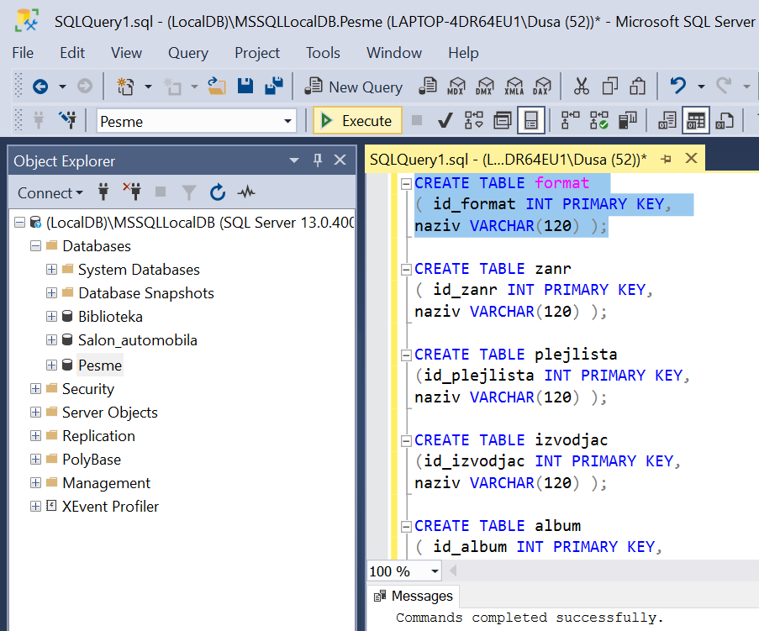This screenshot has width=759, height=631.
Task: Click the Parse checkmark icon
Action: 445,120
